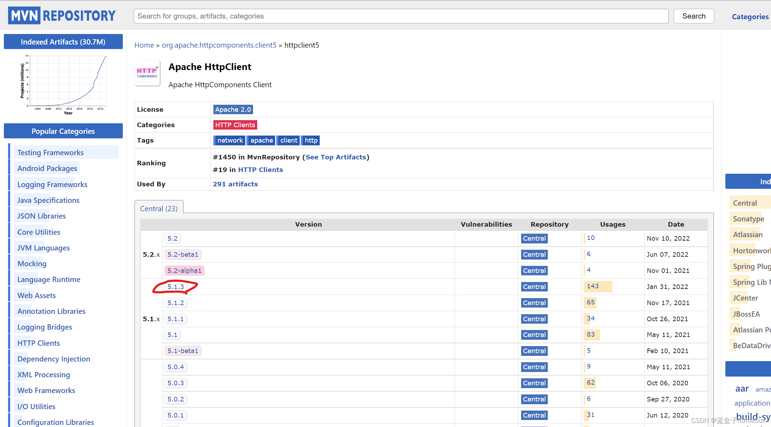Click the Search button
Screen dimensions: 771x427
point(694,16)
